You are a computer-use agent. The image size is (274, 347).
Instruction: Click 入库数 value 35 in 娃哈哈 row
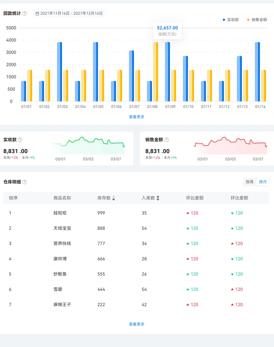[x=144, y=213]
